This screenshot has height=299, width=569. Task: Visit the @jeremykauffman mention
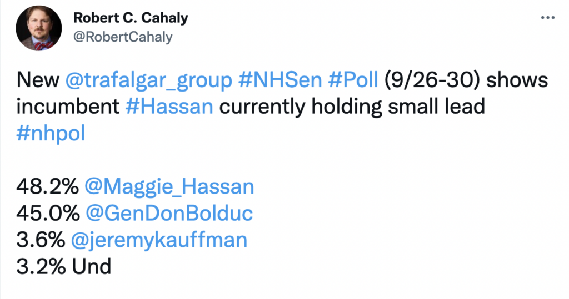[x=159, y=241]
